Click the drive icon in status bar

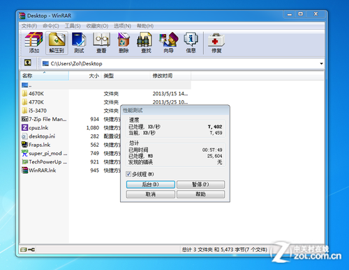[24, 250]
